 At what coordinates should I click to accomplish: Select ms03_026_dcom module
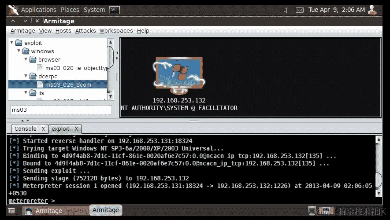(68, 84)
